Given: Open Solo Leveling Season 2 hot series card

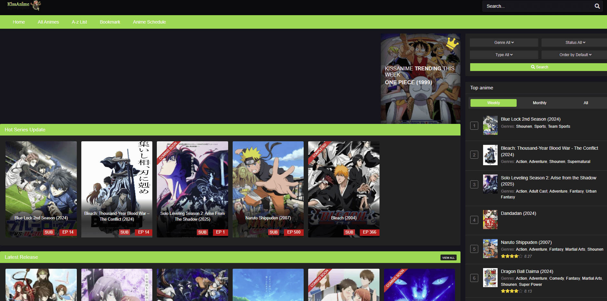Looking at the screenshot, I should coord(192,189).
